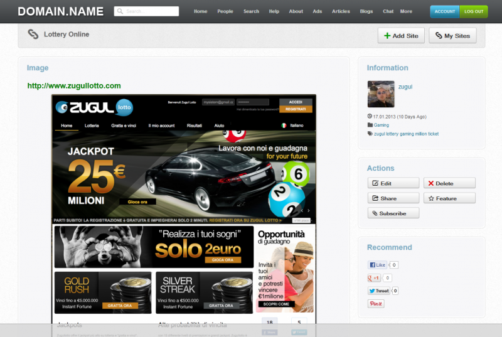
Task: Click the tag icon beside the tags
Action: pos(370,134)
